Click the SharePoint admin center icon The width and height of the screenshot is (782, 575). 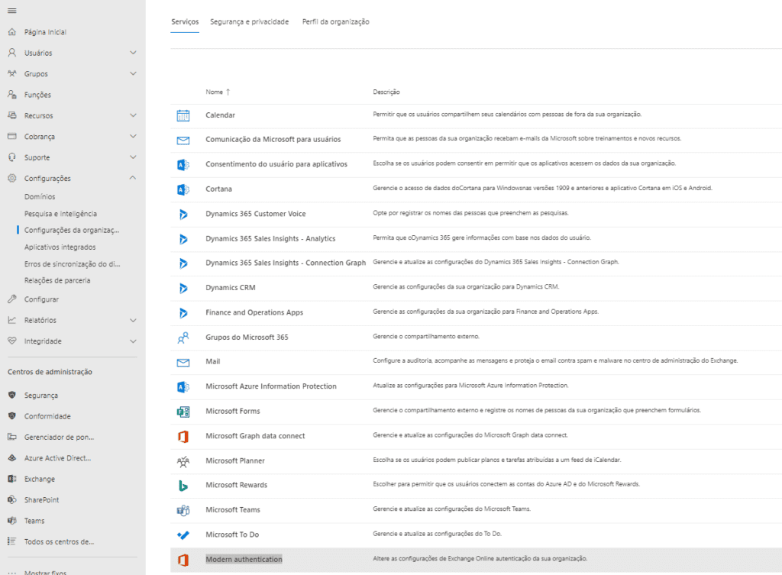(12, 499)
